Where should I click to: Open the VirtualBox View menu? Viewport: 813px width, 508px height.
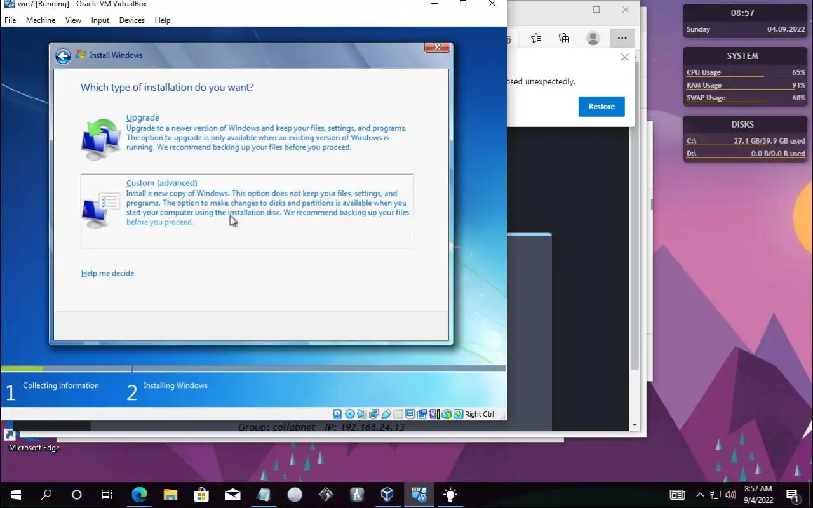point(73,20)
